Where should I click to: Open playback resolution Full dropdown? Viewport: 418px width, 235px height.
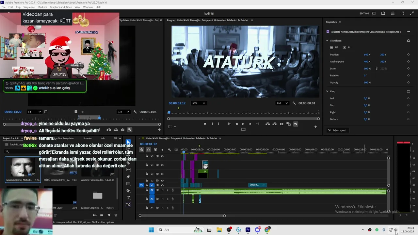click(282, 103)
